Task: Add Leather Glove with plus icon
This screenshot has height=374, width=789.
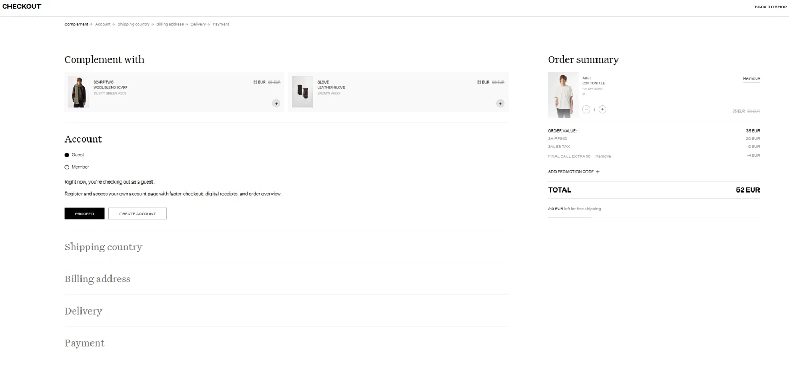Action: click(x=500, y=103)
